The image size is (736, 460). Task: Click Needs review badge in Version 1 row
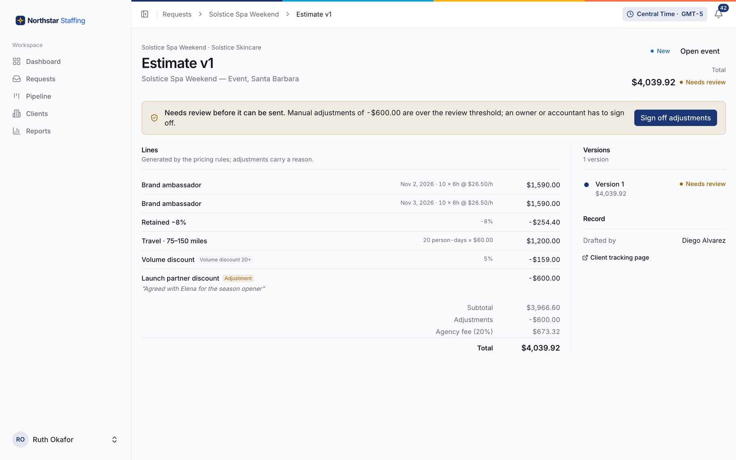coord(702,184)
